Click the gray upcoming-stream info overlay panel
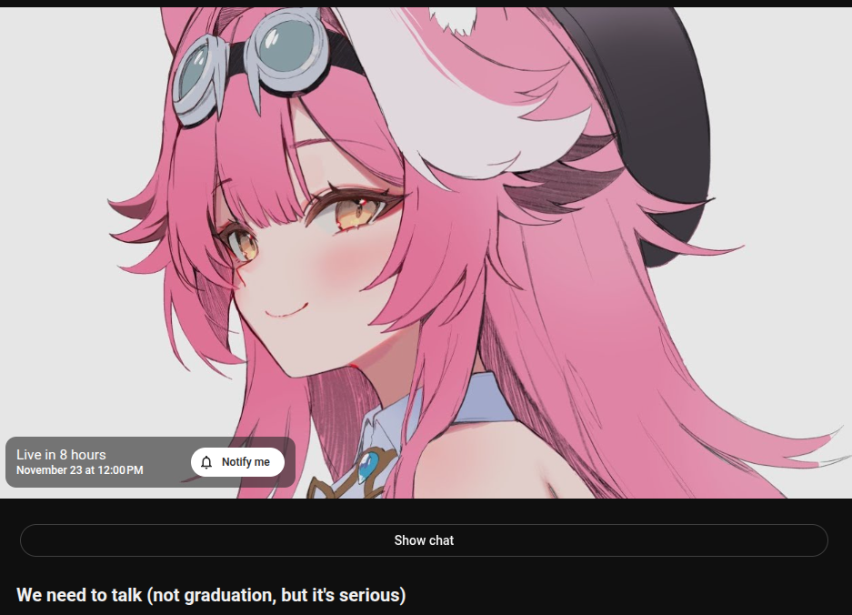 pos(151,462)
